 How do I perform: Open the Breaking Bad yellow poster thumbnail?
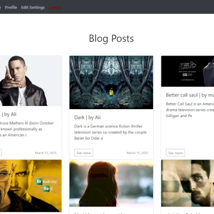tap(30, 186)
